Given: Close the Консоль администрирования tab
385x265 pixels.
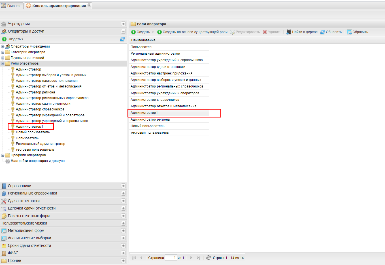Looking at the screenshot, I should tap(89, 5).
